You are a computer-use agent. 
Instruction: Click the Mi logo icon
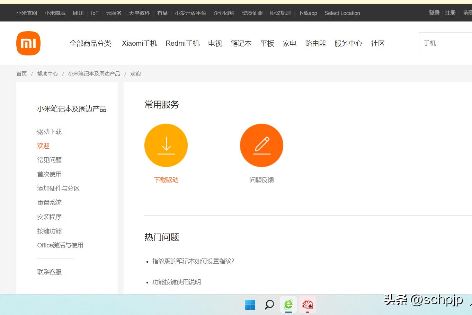(x=28, y=43)
